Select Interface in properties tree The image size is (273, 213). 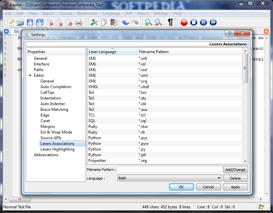coord(41,64)
